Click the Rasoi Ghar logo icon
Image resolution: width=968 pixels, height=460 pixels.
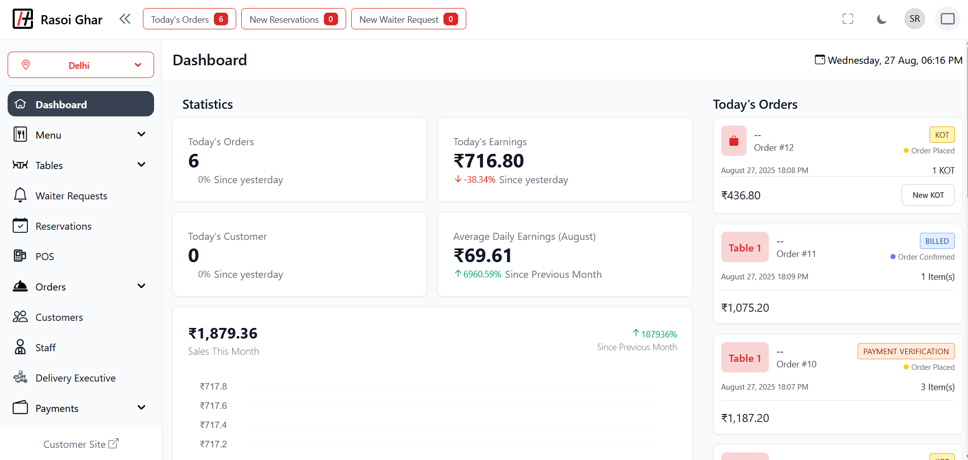click(23, 19)
